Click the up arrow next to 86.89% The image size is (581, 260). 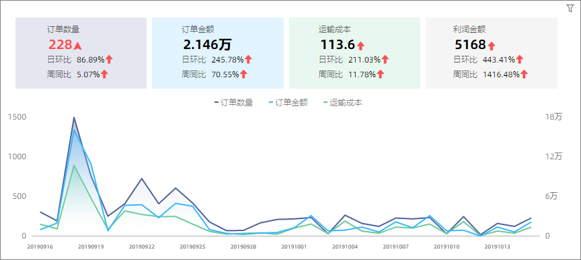click(109, 59)
